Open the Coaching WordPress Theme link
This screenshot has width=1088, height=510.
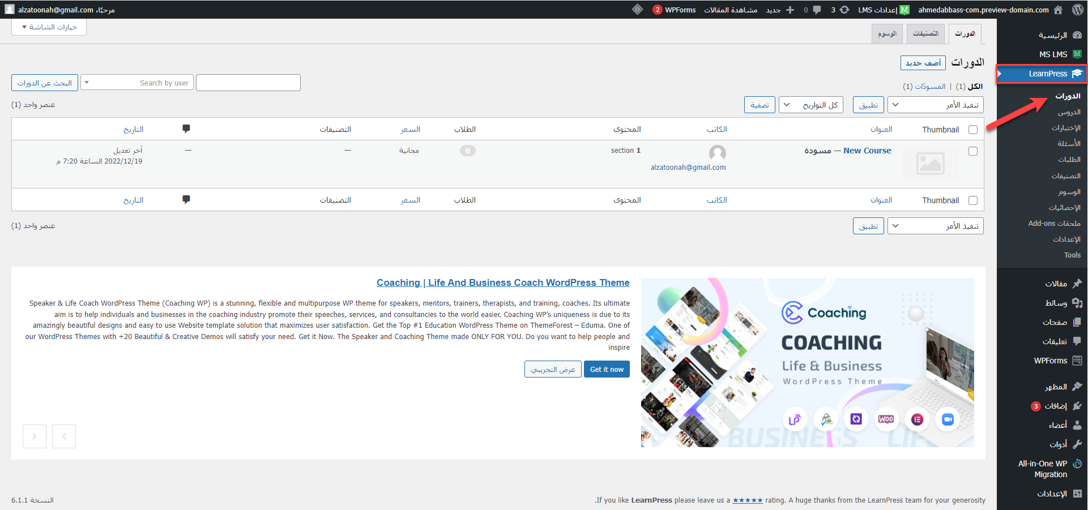[503, 282]
